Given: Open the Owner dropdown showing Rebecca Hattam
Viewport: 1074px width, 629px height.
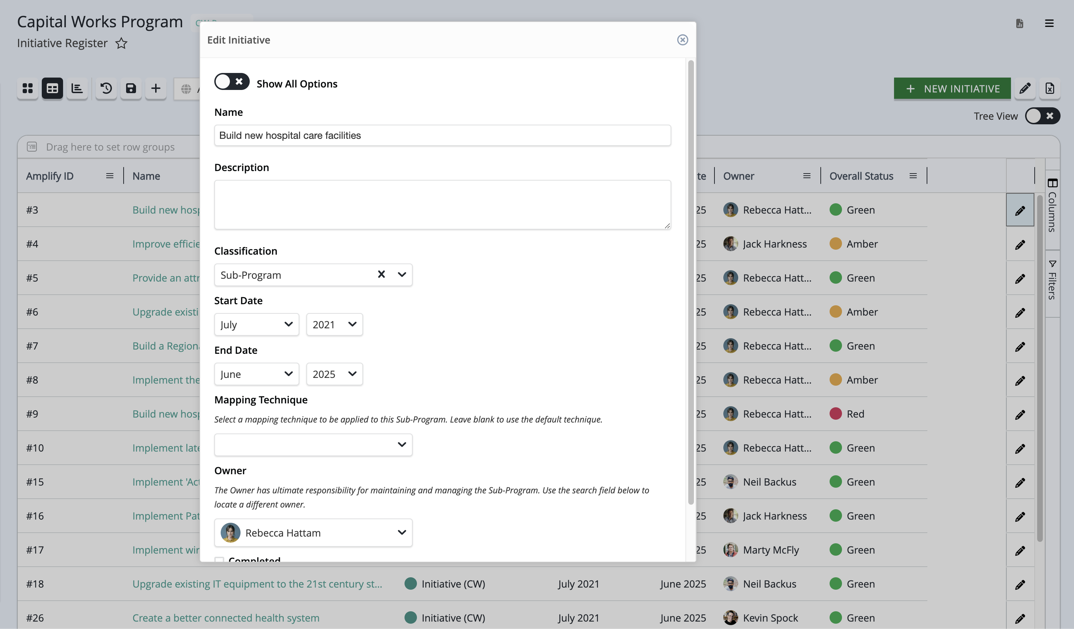Looking at the screenshot, I should pos(313,533).
